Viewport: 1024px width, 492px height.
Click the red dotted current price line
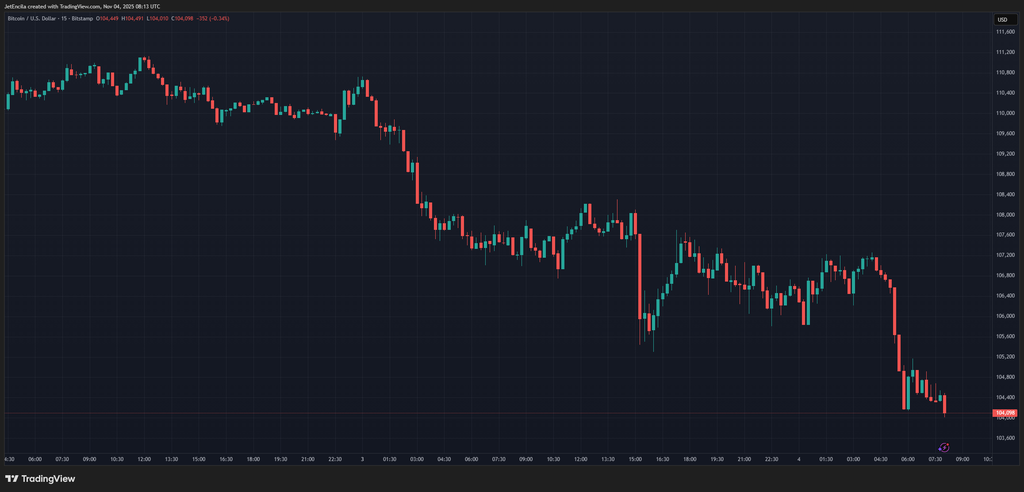pyautogui.click(x=442, y=413)
